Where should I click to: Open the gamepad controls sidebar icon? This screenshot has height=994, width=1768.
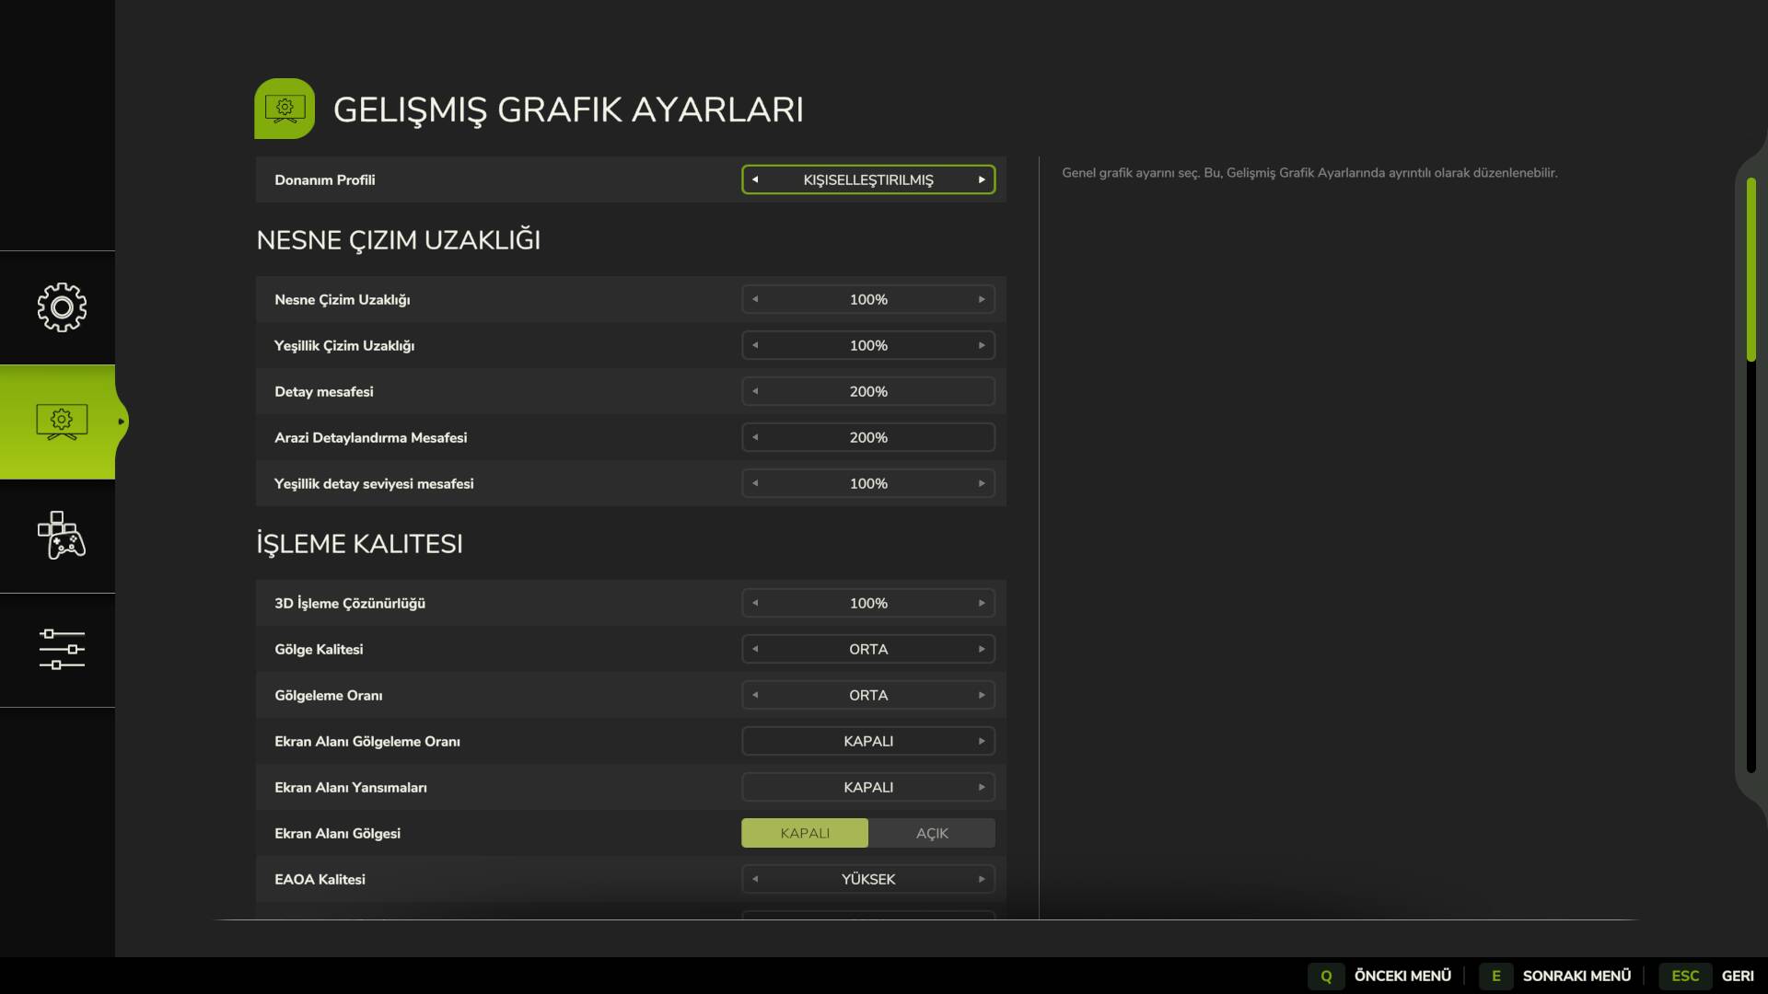62,536
